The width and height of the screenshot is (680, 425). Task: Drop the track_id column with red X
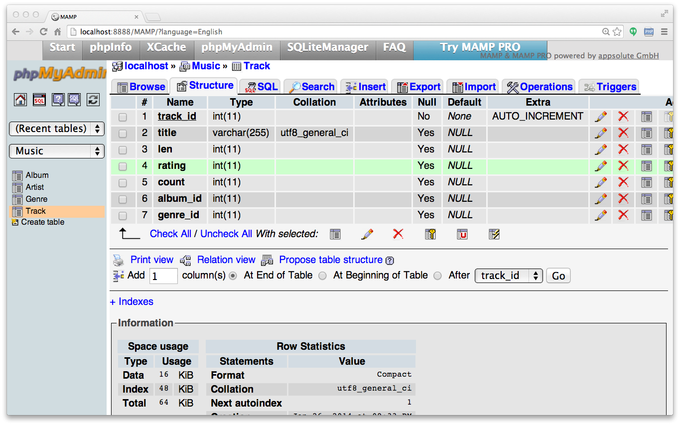coord(623,117)
